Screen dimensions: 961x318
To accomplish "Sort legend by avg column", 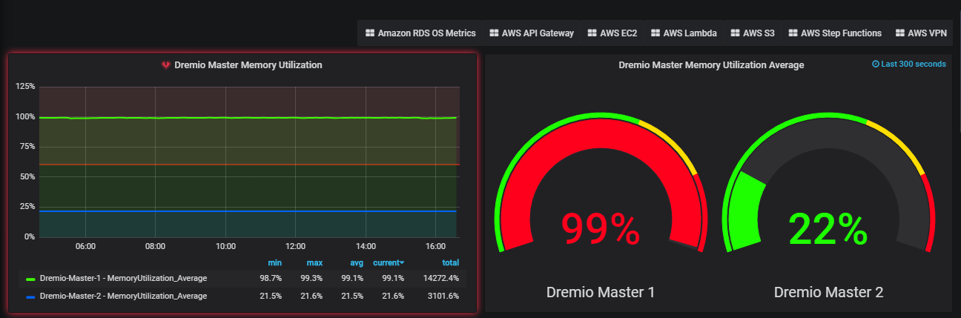I will (356, 262).
